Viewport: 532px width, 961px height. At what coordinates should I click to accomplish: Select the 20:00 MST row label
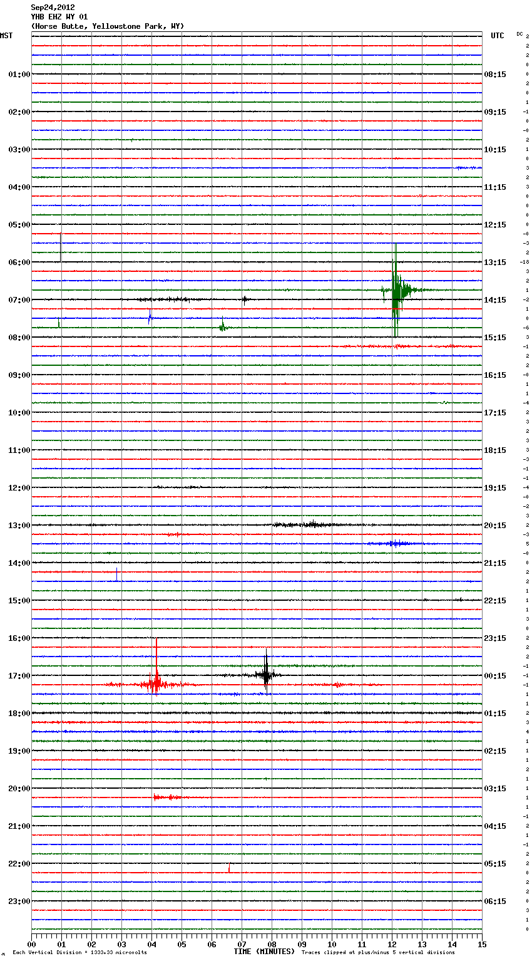click(x=19, y=789)
